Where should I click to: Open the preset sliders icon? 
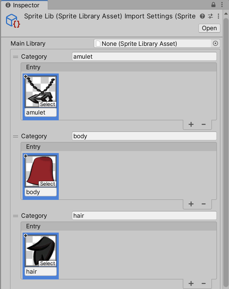(x=210, y=16)
